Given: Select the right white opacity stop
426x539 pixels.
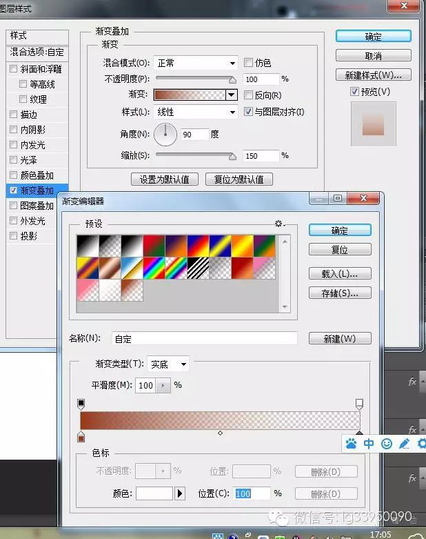Looking at the screenshot, I should [359, 404].
